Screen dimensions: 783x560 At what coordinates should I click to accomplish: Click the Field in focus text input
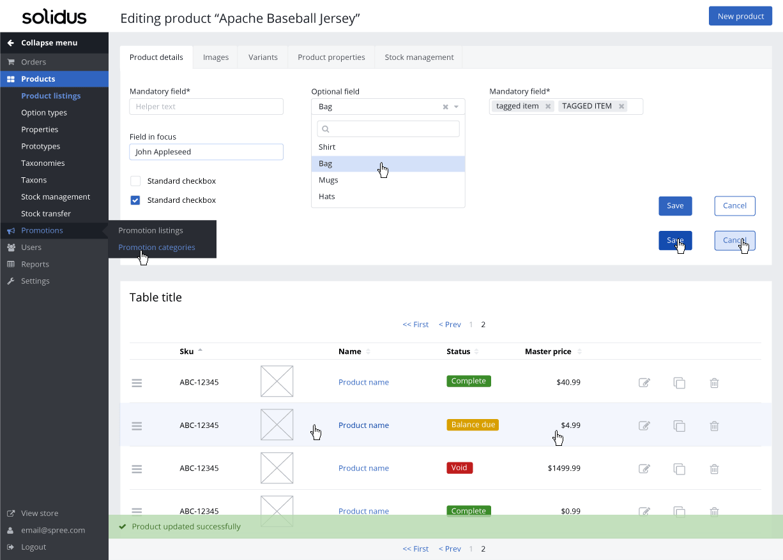pos(206,152)
